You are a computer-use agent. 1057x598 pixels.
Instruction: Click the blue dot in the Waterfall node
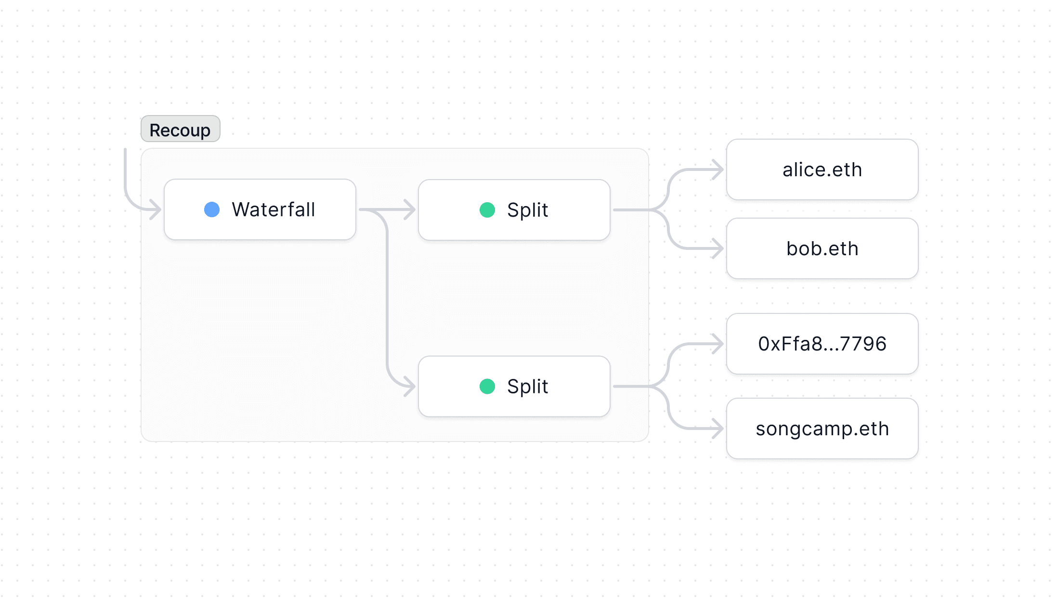212,209
